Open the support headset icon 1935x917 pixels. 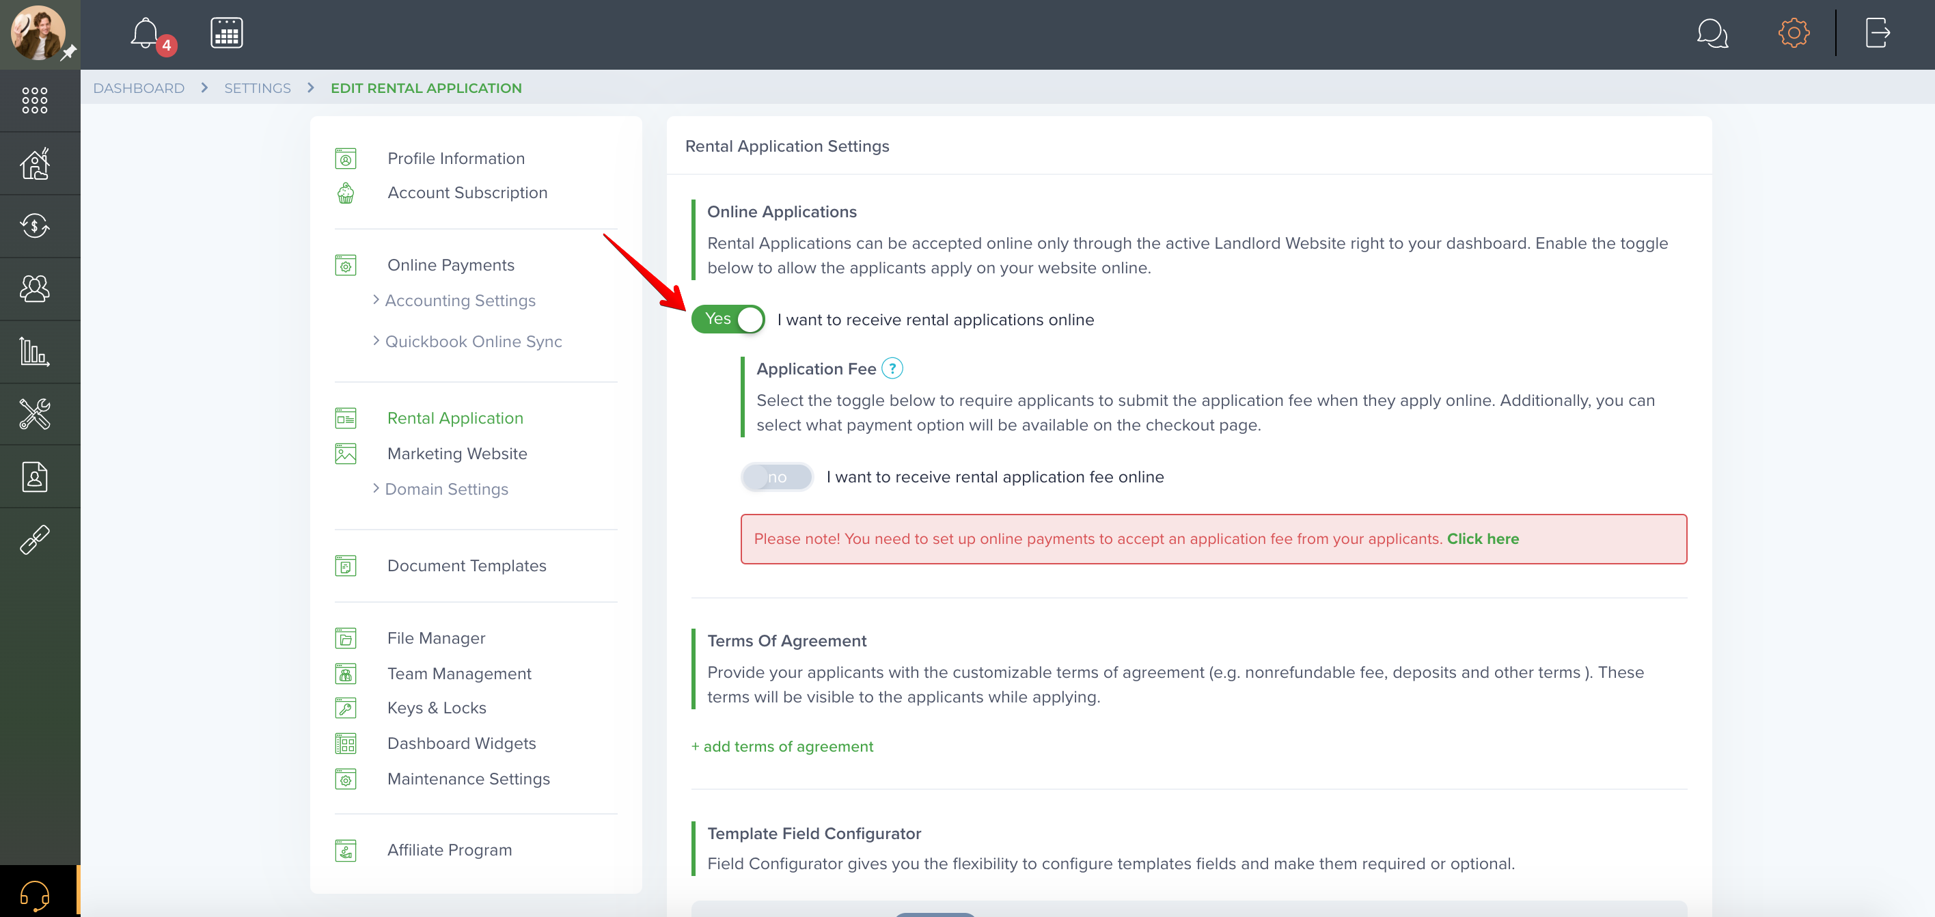coord(35,894)
